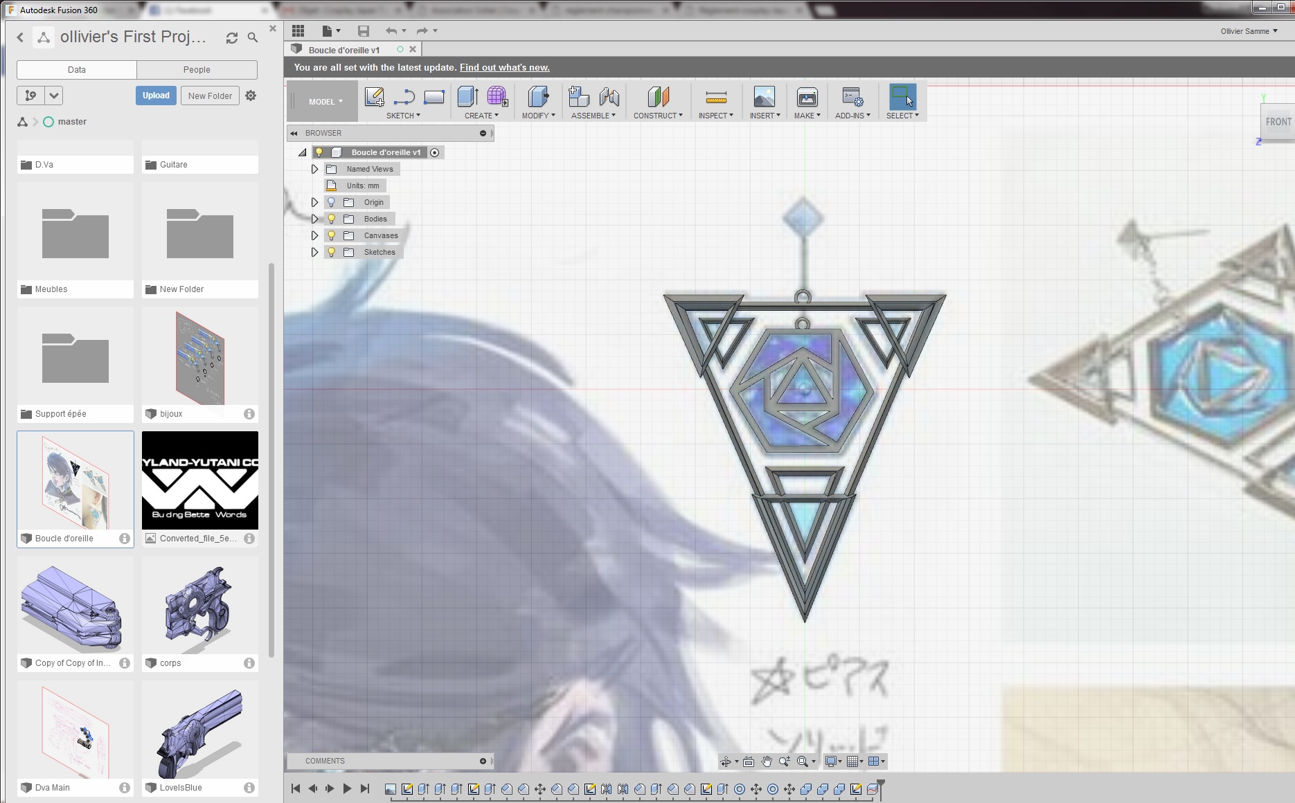Open the LovelsBlue design thumbnail
The image size is (1295, 803).
pos(199,732)
